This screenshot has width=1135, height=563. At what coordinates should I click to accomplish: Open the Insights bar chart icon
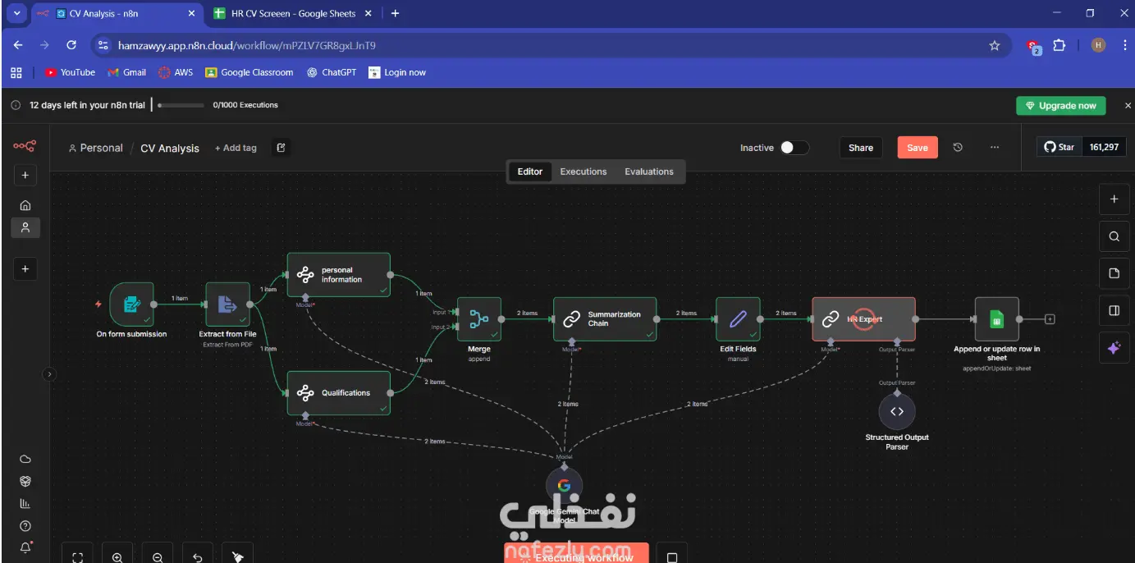pyautogui.click(x=25, y=503)
